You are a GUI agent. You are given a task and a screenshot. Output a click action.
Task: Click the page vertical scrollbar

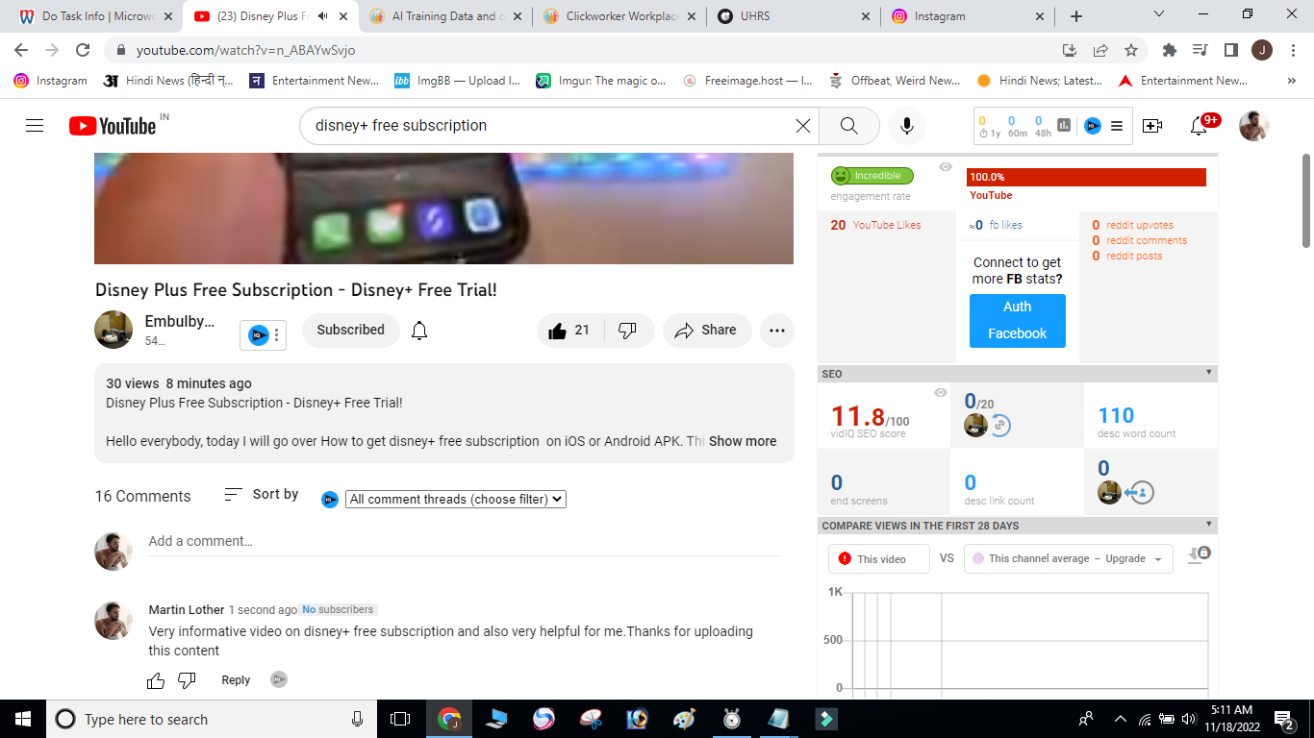click(1306, 200)
